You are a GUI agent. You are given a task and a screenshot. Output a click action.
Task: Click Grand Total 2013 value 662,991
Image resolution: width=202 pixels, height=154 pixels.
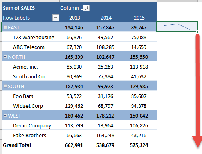(74, 145)
